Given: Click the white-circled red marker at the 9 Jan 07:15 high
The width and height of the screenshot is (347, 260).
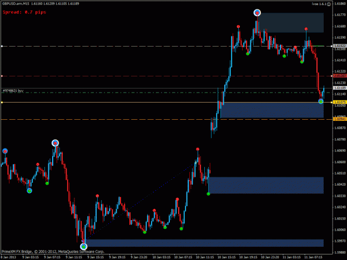Looking at the screenshot, I should click(x=55, y=143).
